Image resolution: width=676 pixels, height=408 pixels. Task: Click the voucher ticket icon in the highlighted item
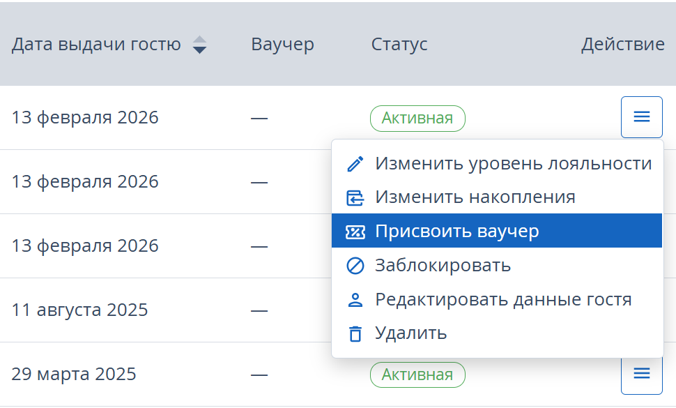click(x=355, y=232)
